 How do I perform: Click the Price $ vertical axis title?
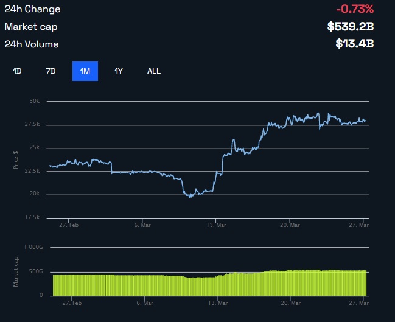tap(16, 159)
